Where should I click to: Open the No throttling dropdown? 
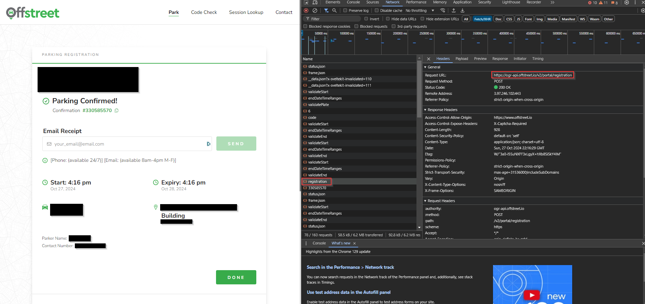pyautogui.click(x=420, y=10)
